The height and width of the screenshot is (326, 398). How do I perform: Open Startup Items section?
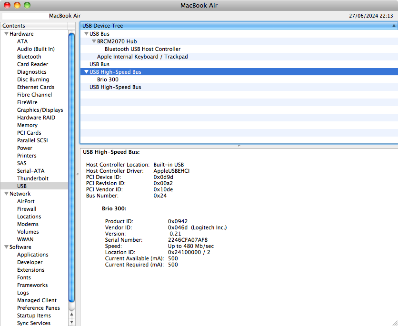point(34,316)
